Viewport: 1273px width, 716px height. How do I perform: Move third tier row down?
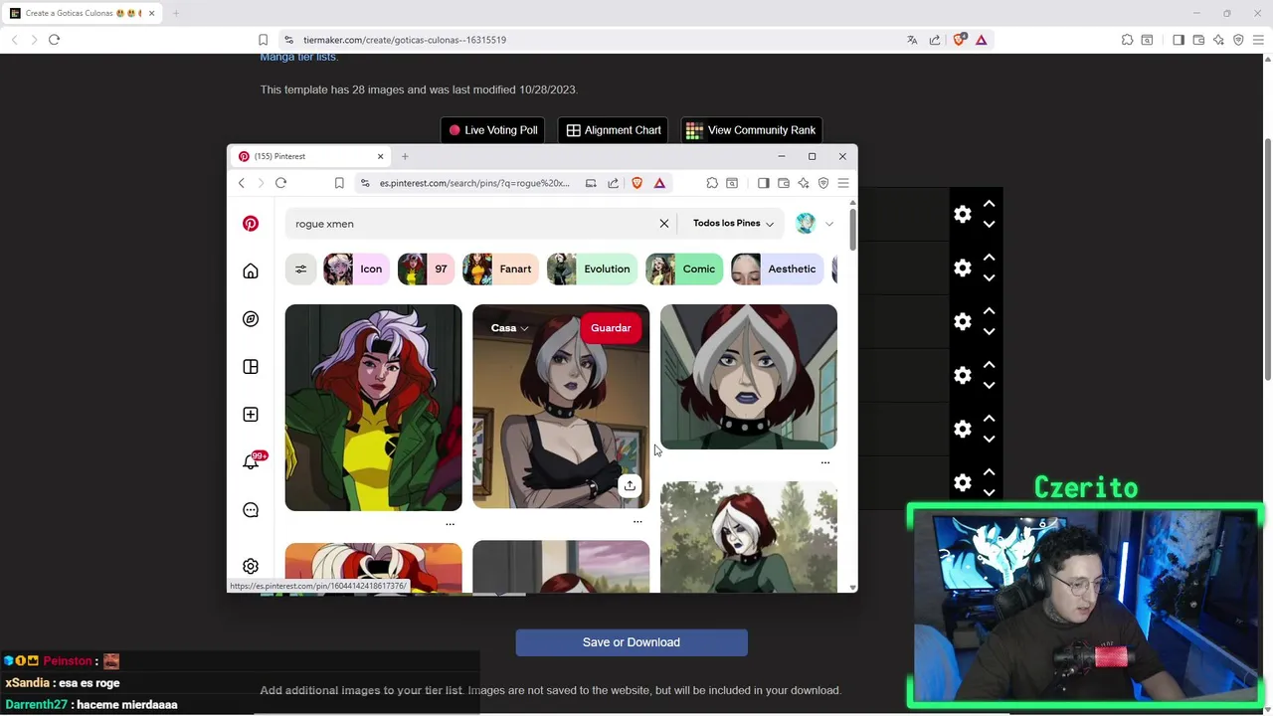coord(989,332)
